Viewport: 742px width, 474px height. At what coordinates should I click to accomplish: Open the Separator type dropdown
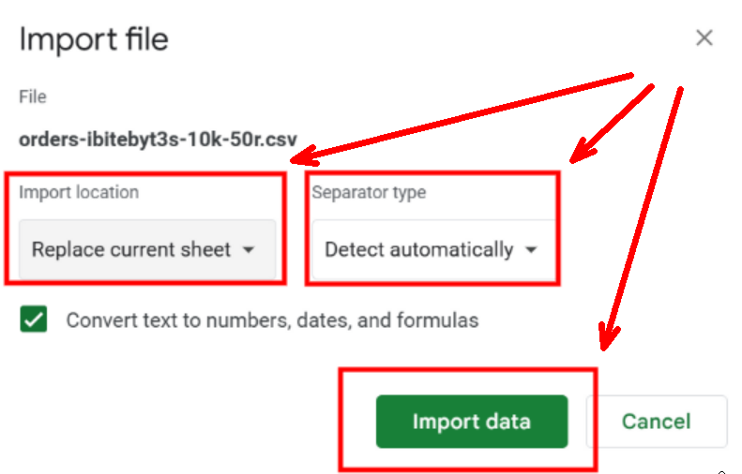pos(431,250)
